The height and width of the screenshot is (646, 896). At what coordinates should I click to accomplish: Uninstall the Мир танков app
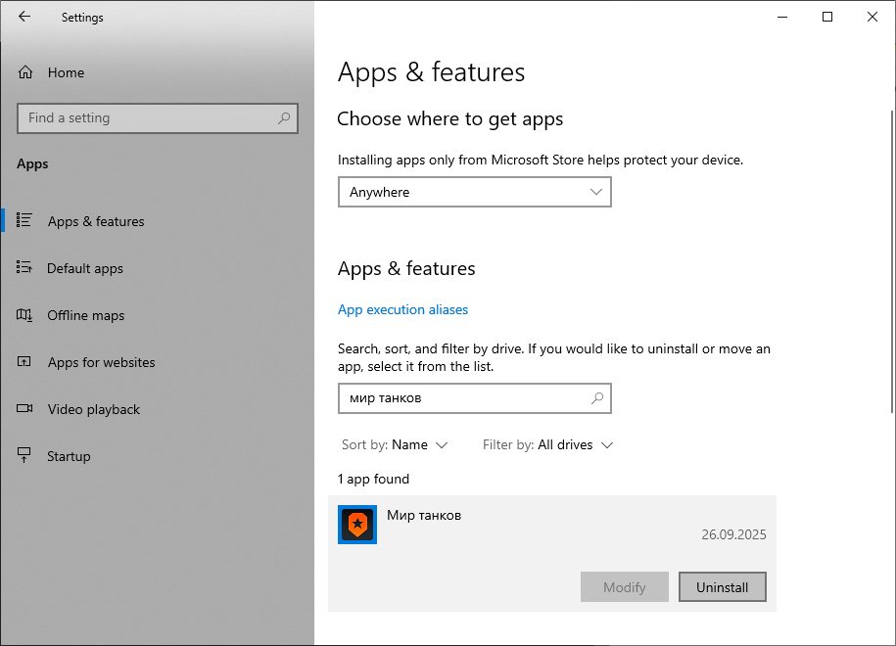pyautogui.click(x=723, y=587)
